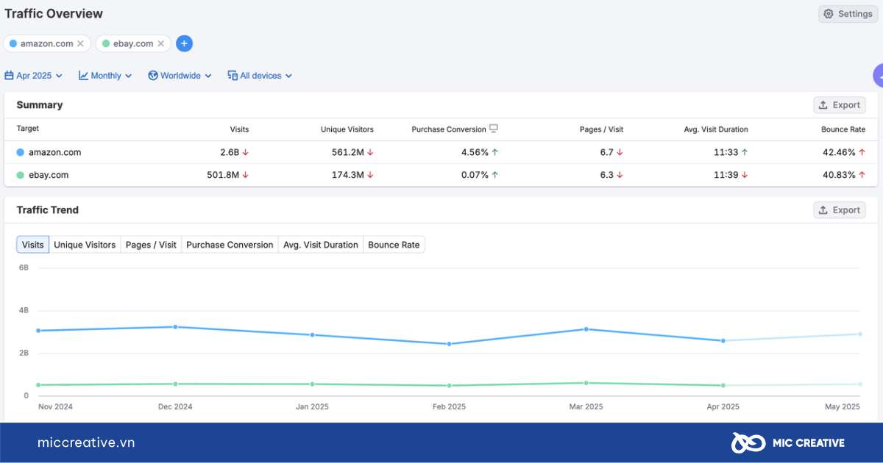Click amazon.com in the Summary table

pos(54,153)
